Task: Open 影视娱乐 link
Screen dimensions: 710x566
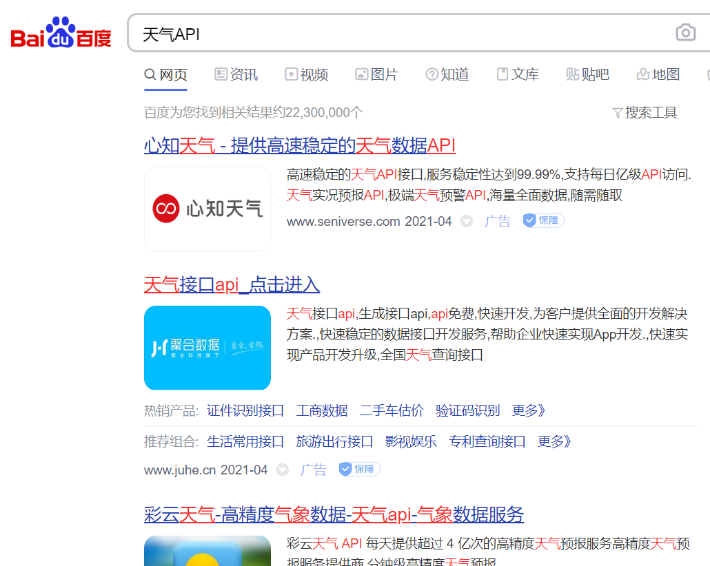Action: (x=411, y=441)
